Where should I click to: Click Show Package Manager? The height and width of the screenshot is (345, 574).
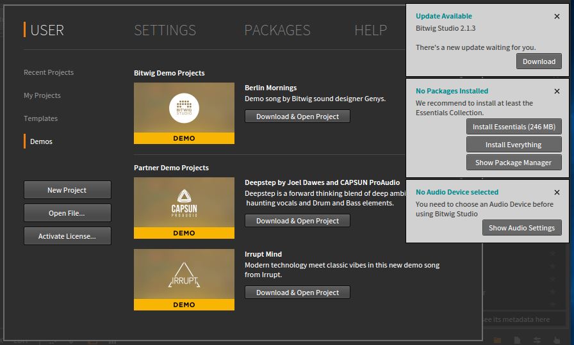click(514, 163)
